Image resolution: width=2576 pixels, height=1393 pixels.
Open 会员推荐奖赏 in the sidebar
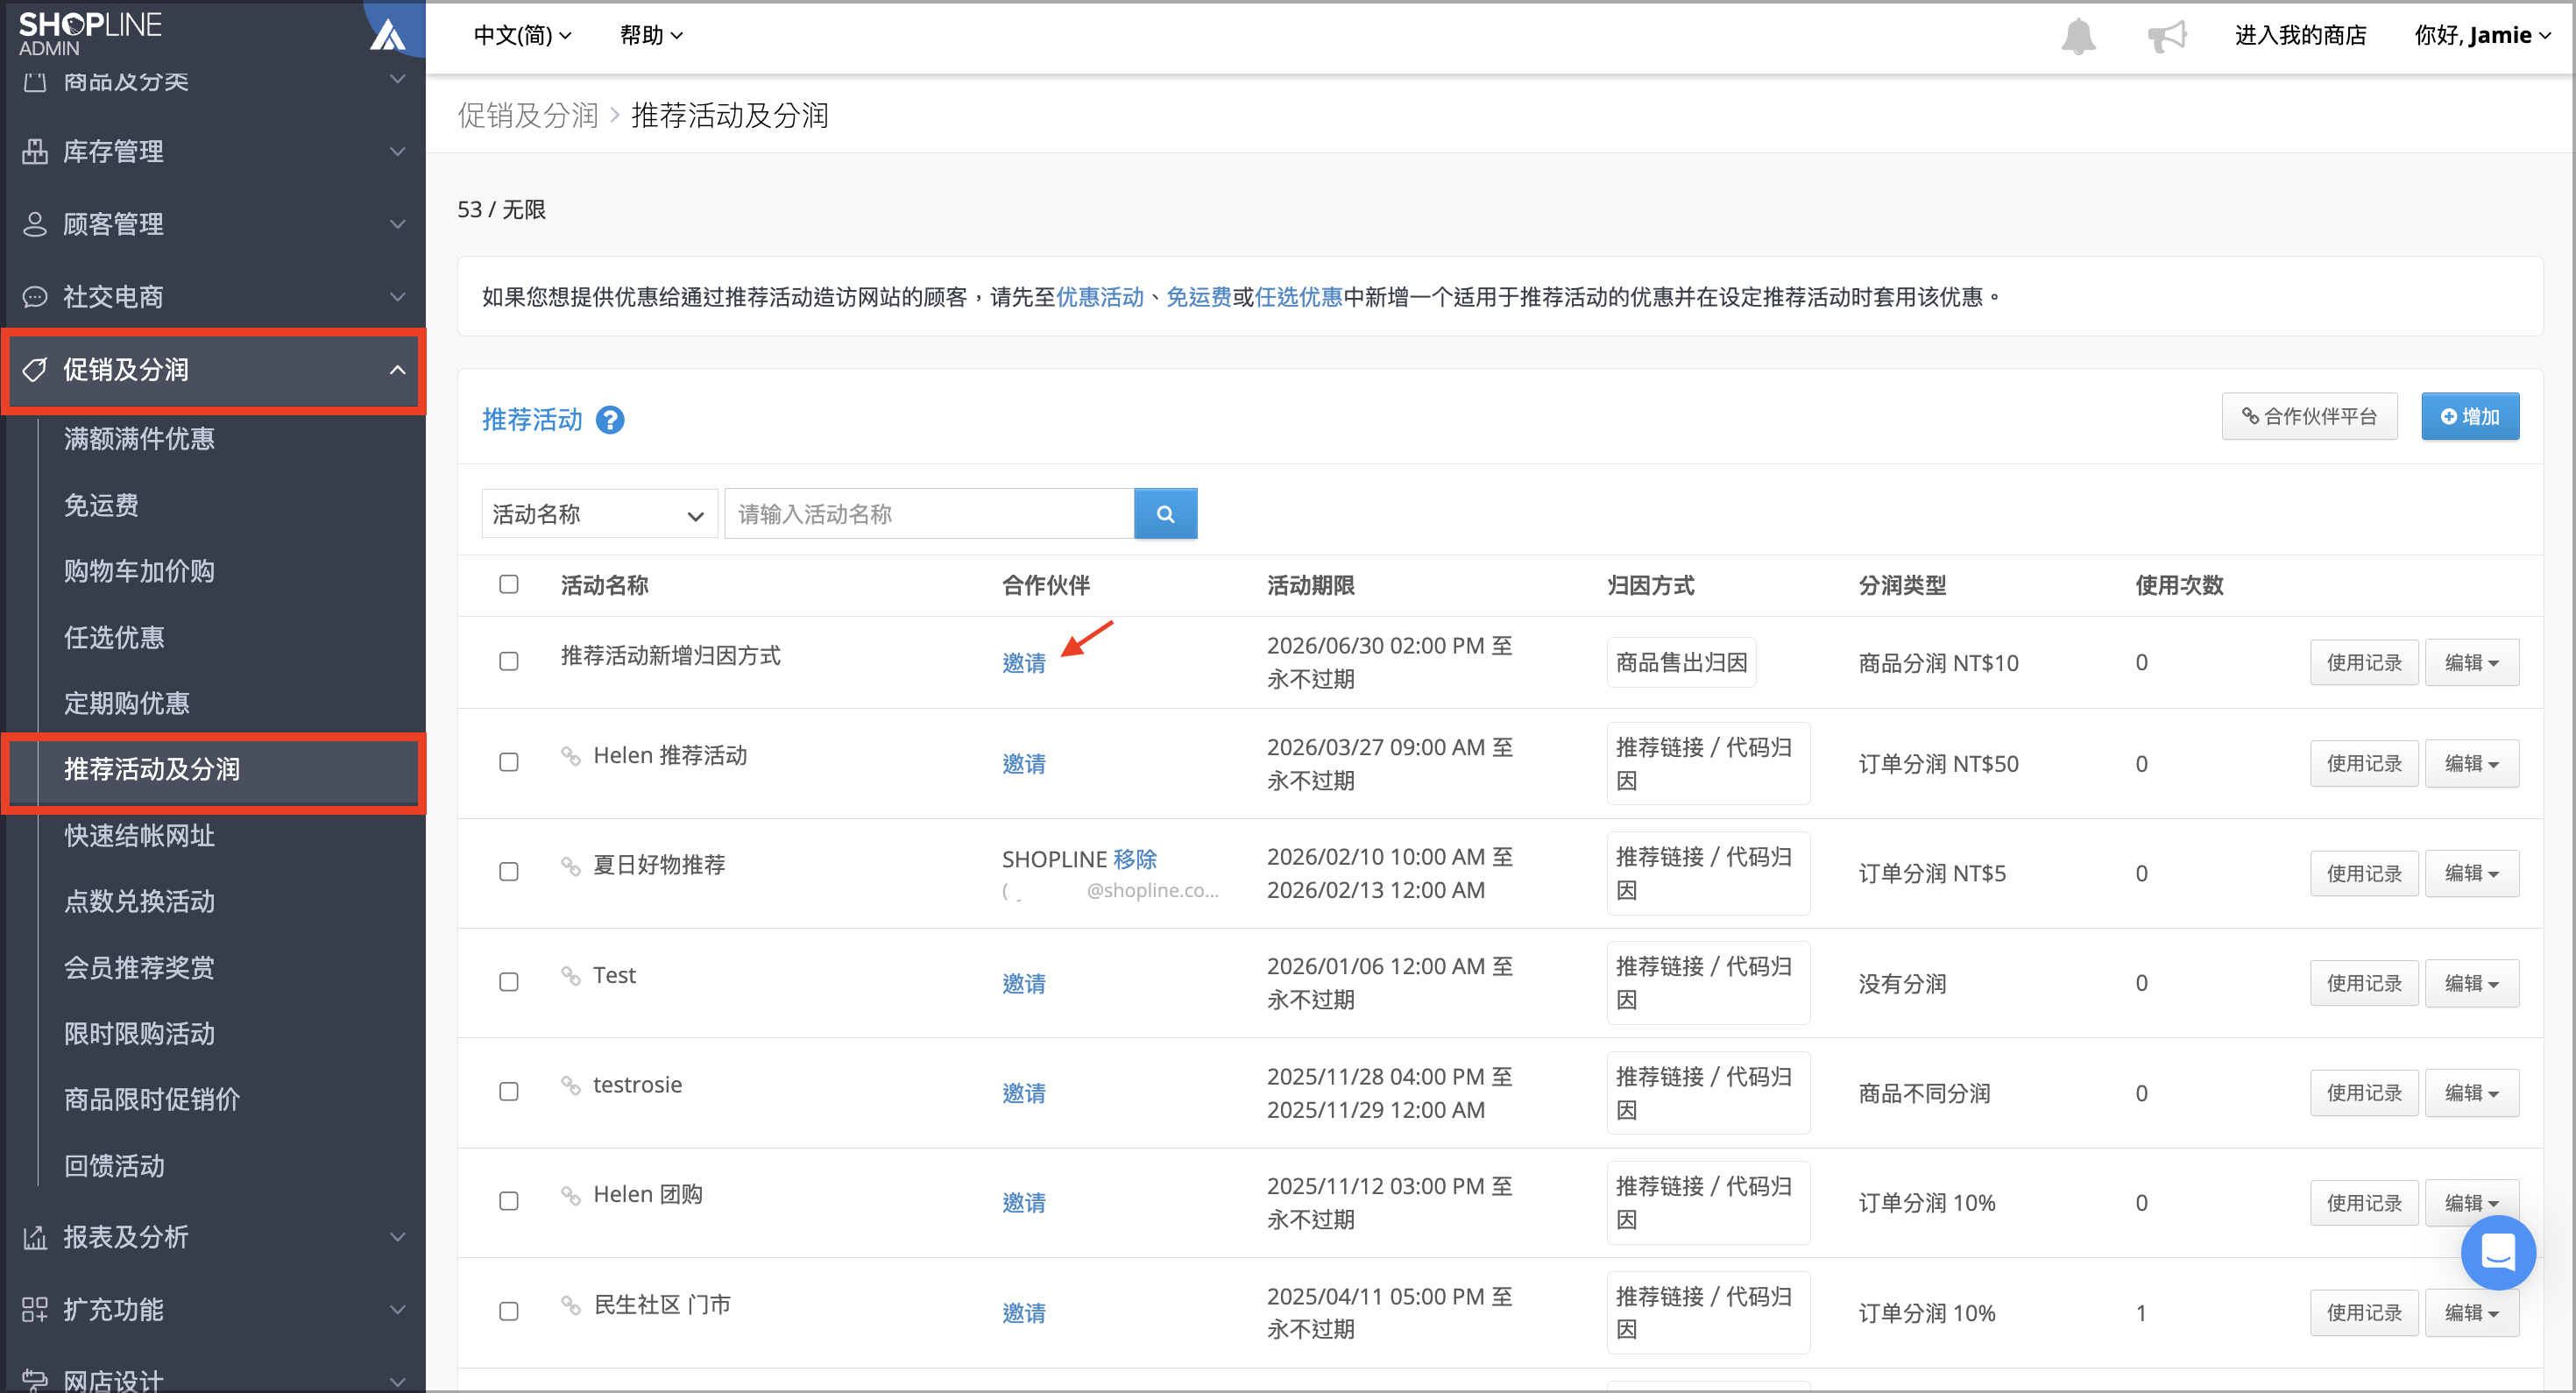(x=139, y=968)
